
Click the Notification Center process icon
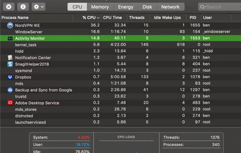pyautogui.click(x=10, y=58)
